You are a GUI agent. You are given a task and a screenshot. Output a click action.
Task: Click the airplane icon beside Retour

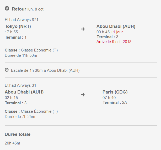pyautogui.click(x=7, y=8)
